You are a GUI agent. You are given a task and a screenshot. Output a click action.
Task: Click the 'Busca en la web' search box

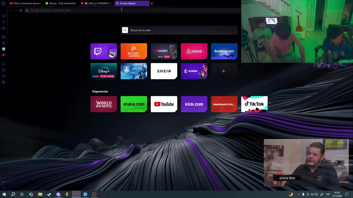pos(179,30)
